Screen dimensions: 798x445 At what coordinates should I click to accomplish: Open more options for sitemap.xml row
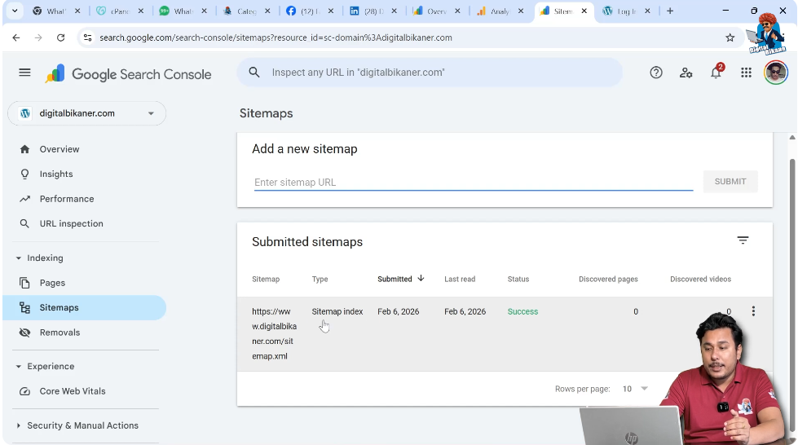753,311
